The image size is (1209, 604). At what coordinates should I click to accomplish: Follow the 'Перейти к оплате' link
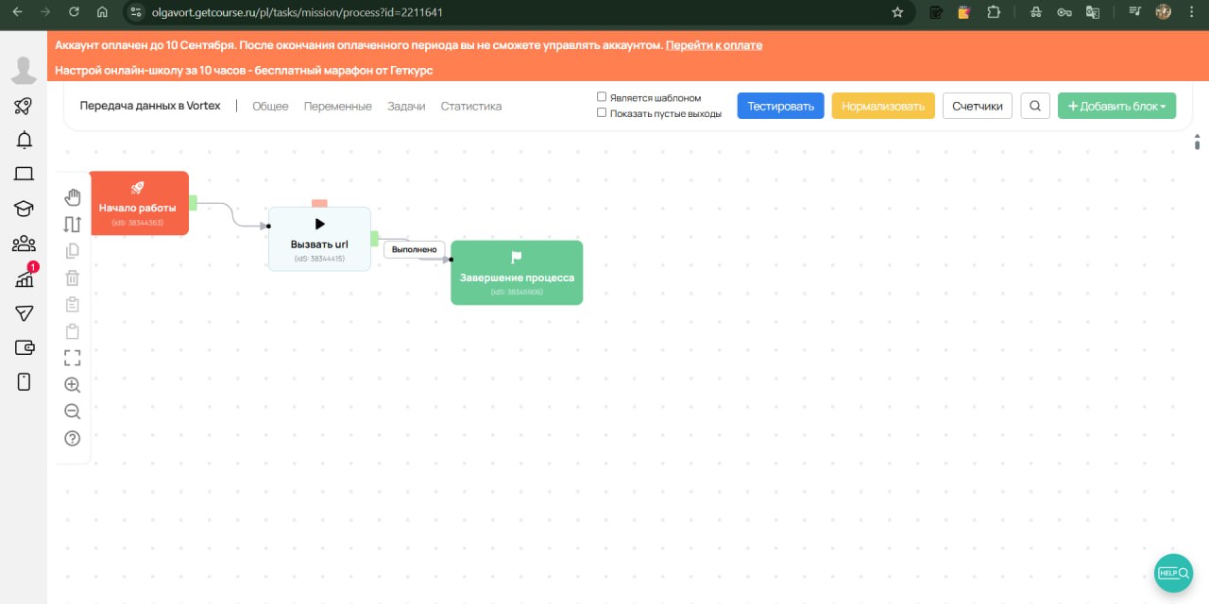click(713, 45)
